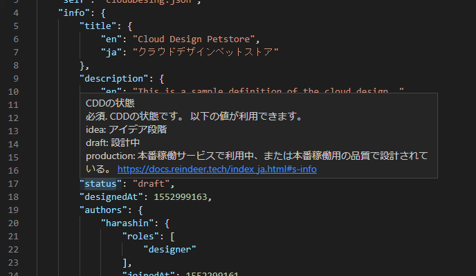Click line number 19 in gutter
476x276 pixels.
pyautogui.click(x=13, y=210)
